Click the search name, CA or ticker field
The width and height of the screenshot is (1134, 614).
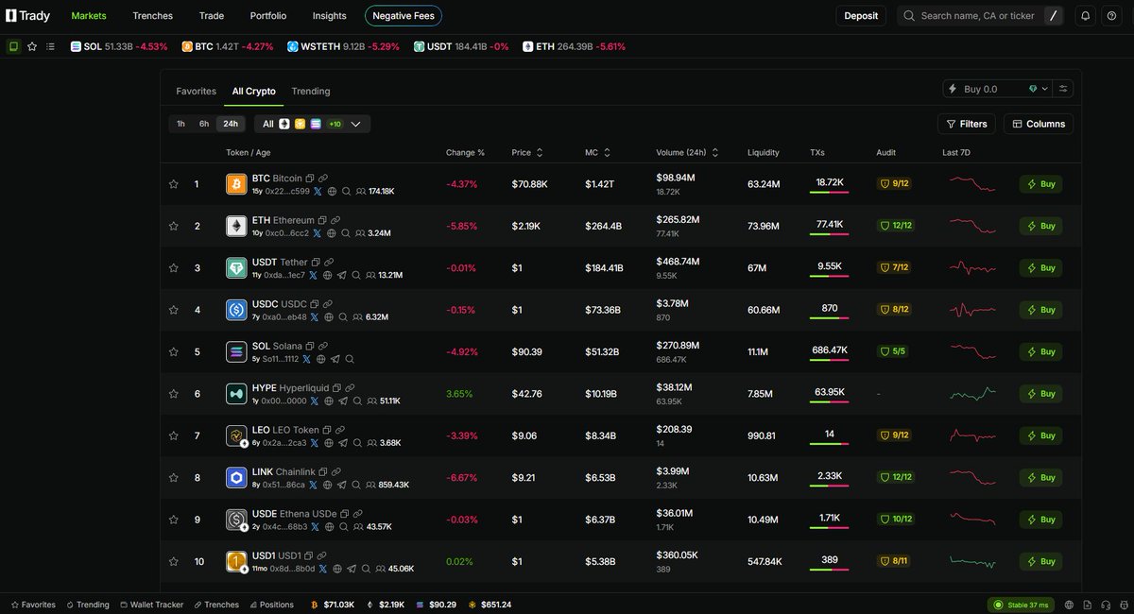pyautogui.click(x=982, y=16)
